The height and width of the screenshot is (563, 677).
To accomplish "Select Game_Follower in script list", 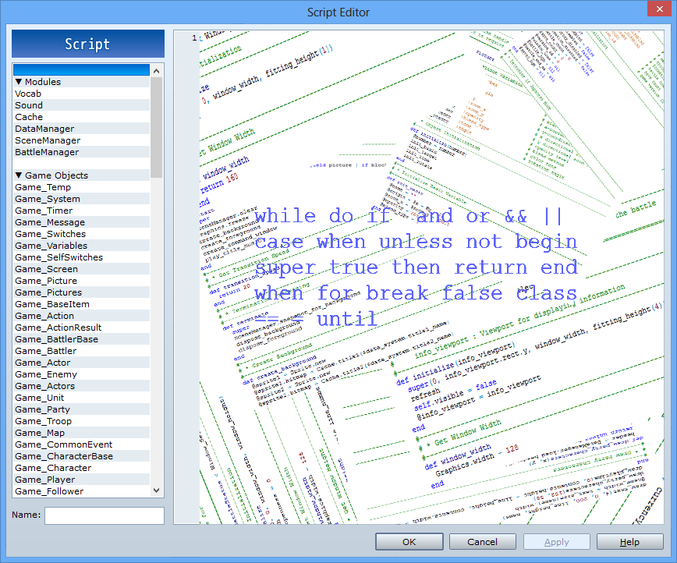I will (82, 491).
